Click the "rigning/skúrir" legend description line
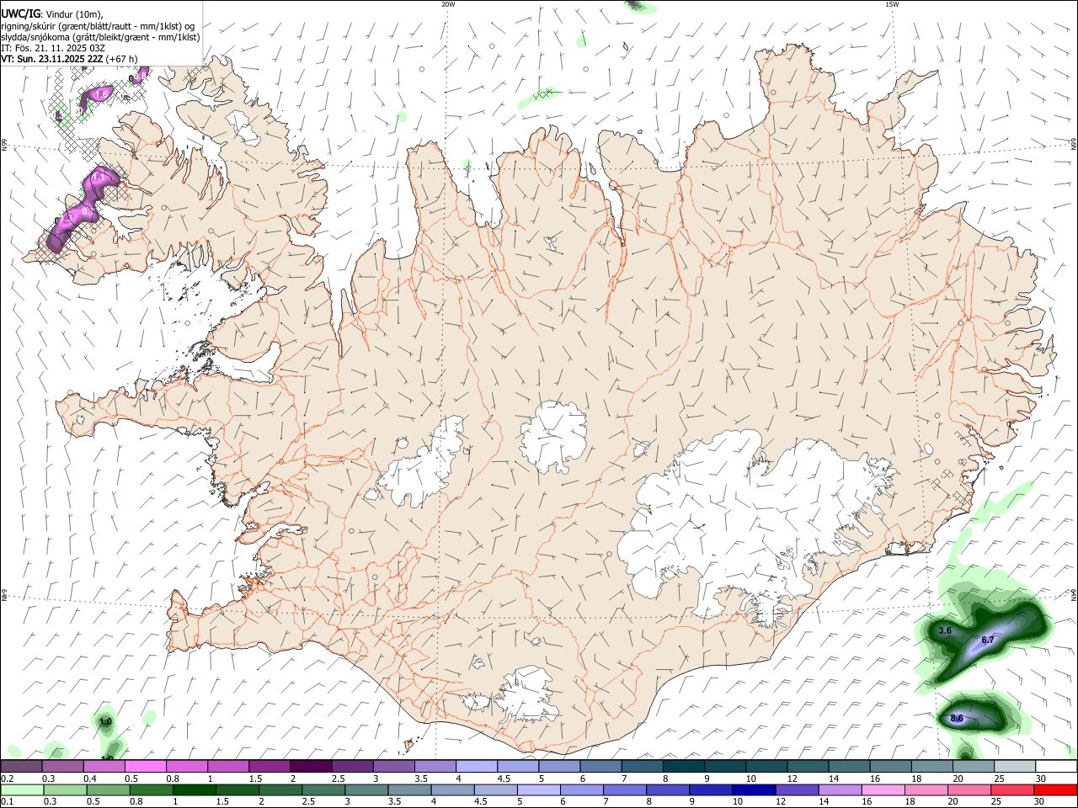Image resolution: width=1078 pixels, height=808 pixels. pyautogui.click(x=98, y=25)
